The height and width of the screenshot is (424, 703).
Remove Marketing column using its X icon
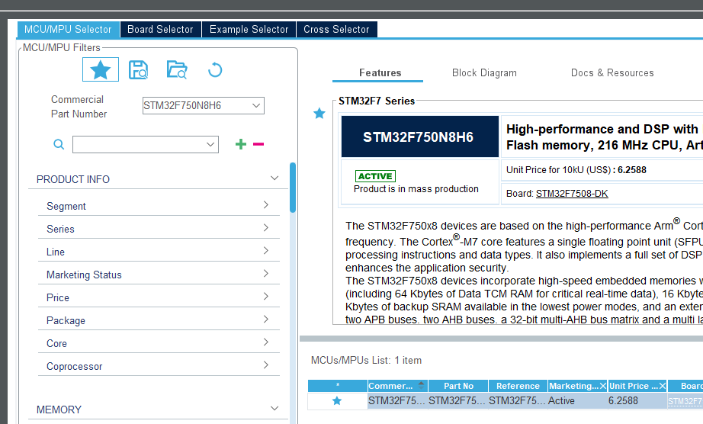pos(602,386)
